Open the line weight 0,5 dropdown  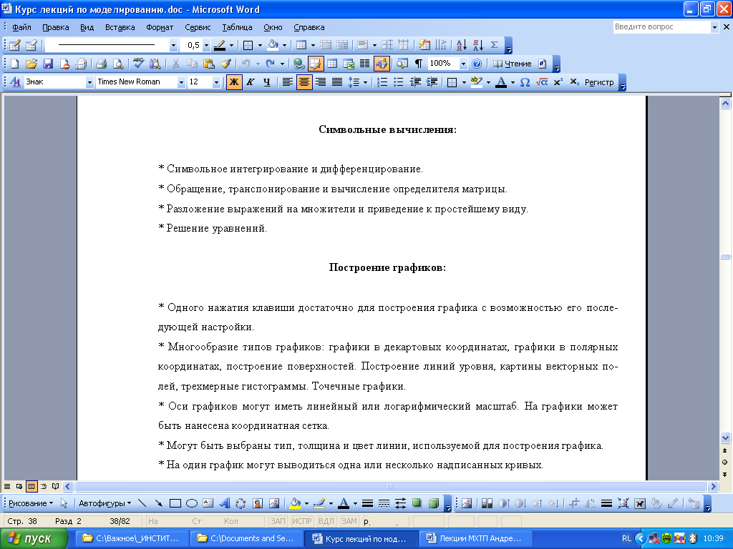click(206, 45)
